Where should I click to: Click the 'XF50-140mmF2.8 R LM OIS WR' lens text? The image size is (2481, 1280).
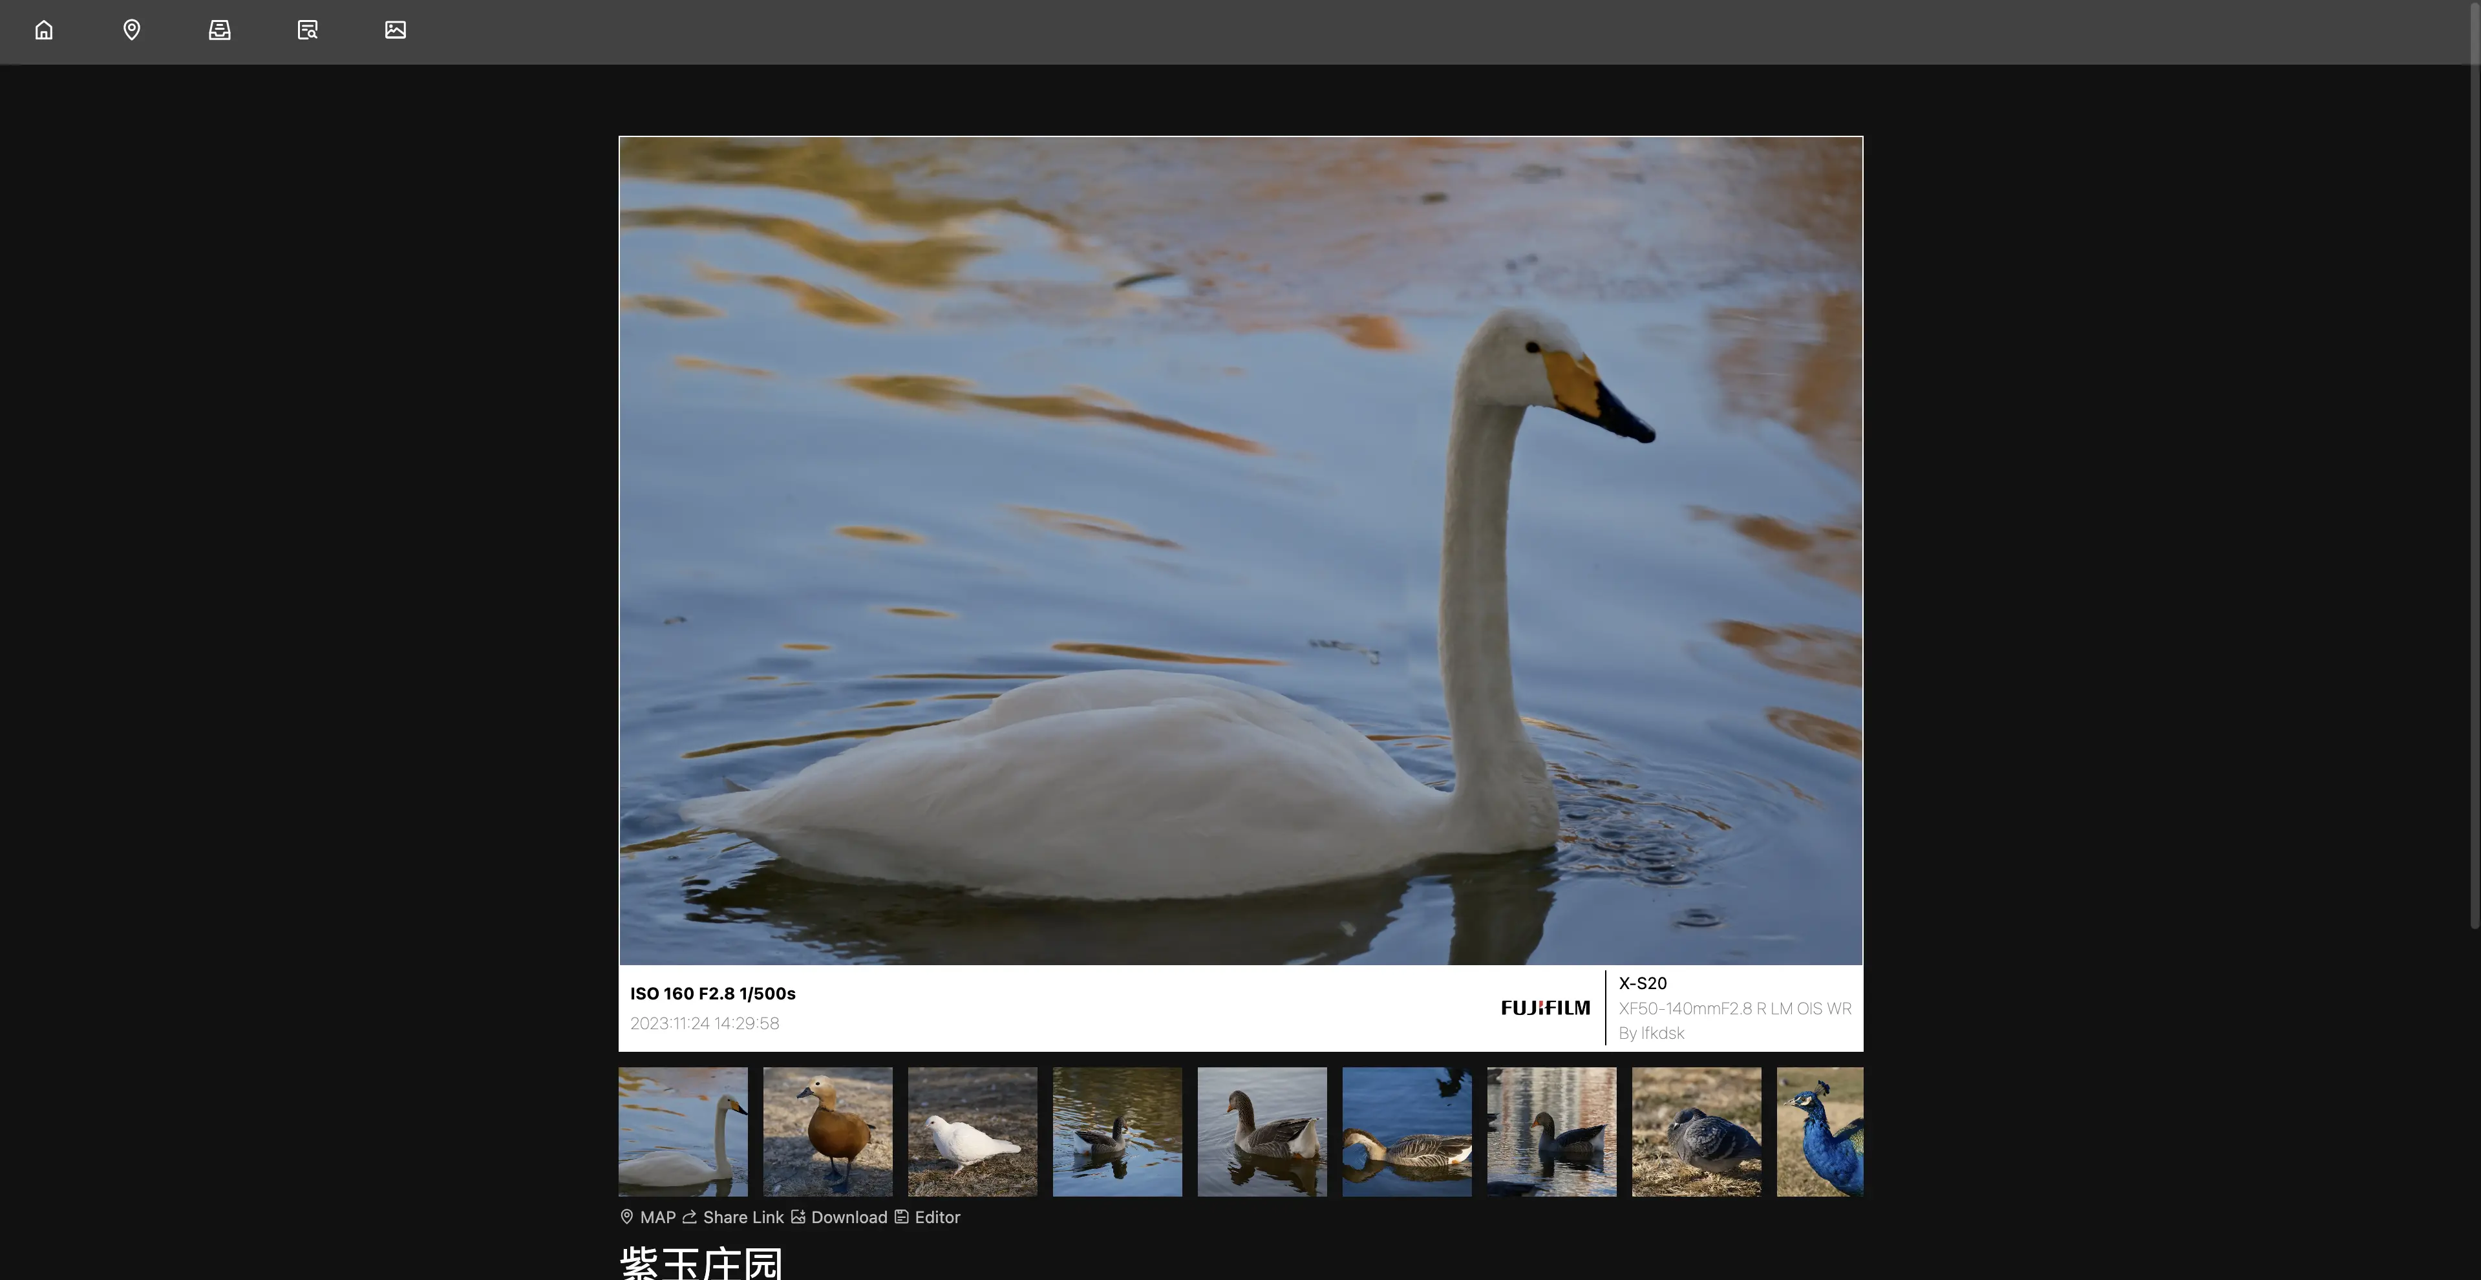1734,1008
